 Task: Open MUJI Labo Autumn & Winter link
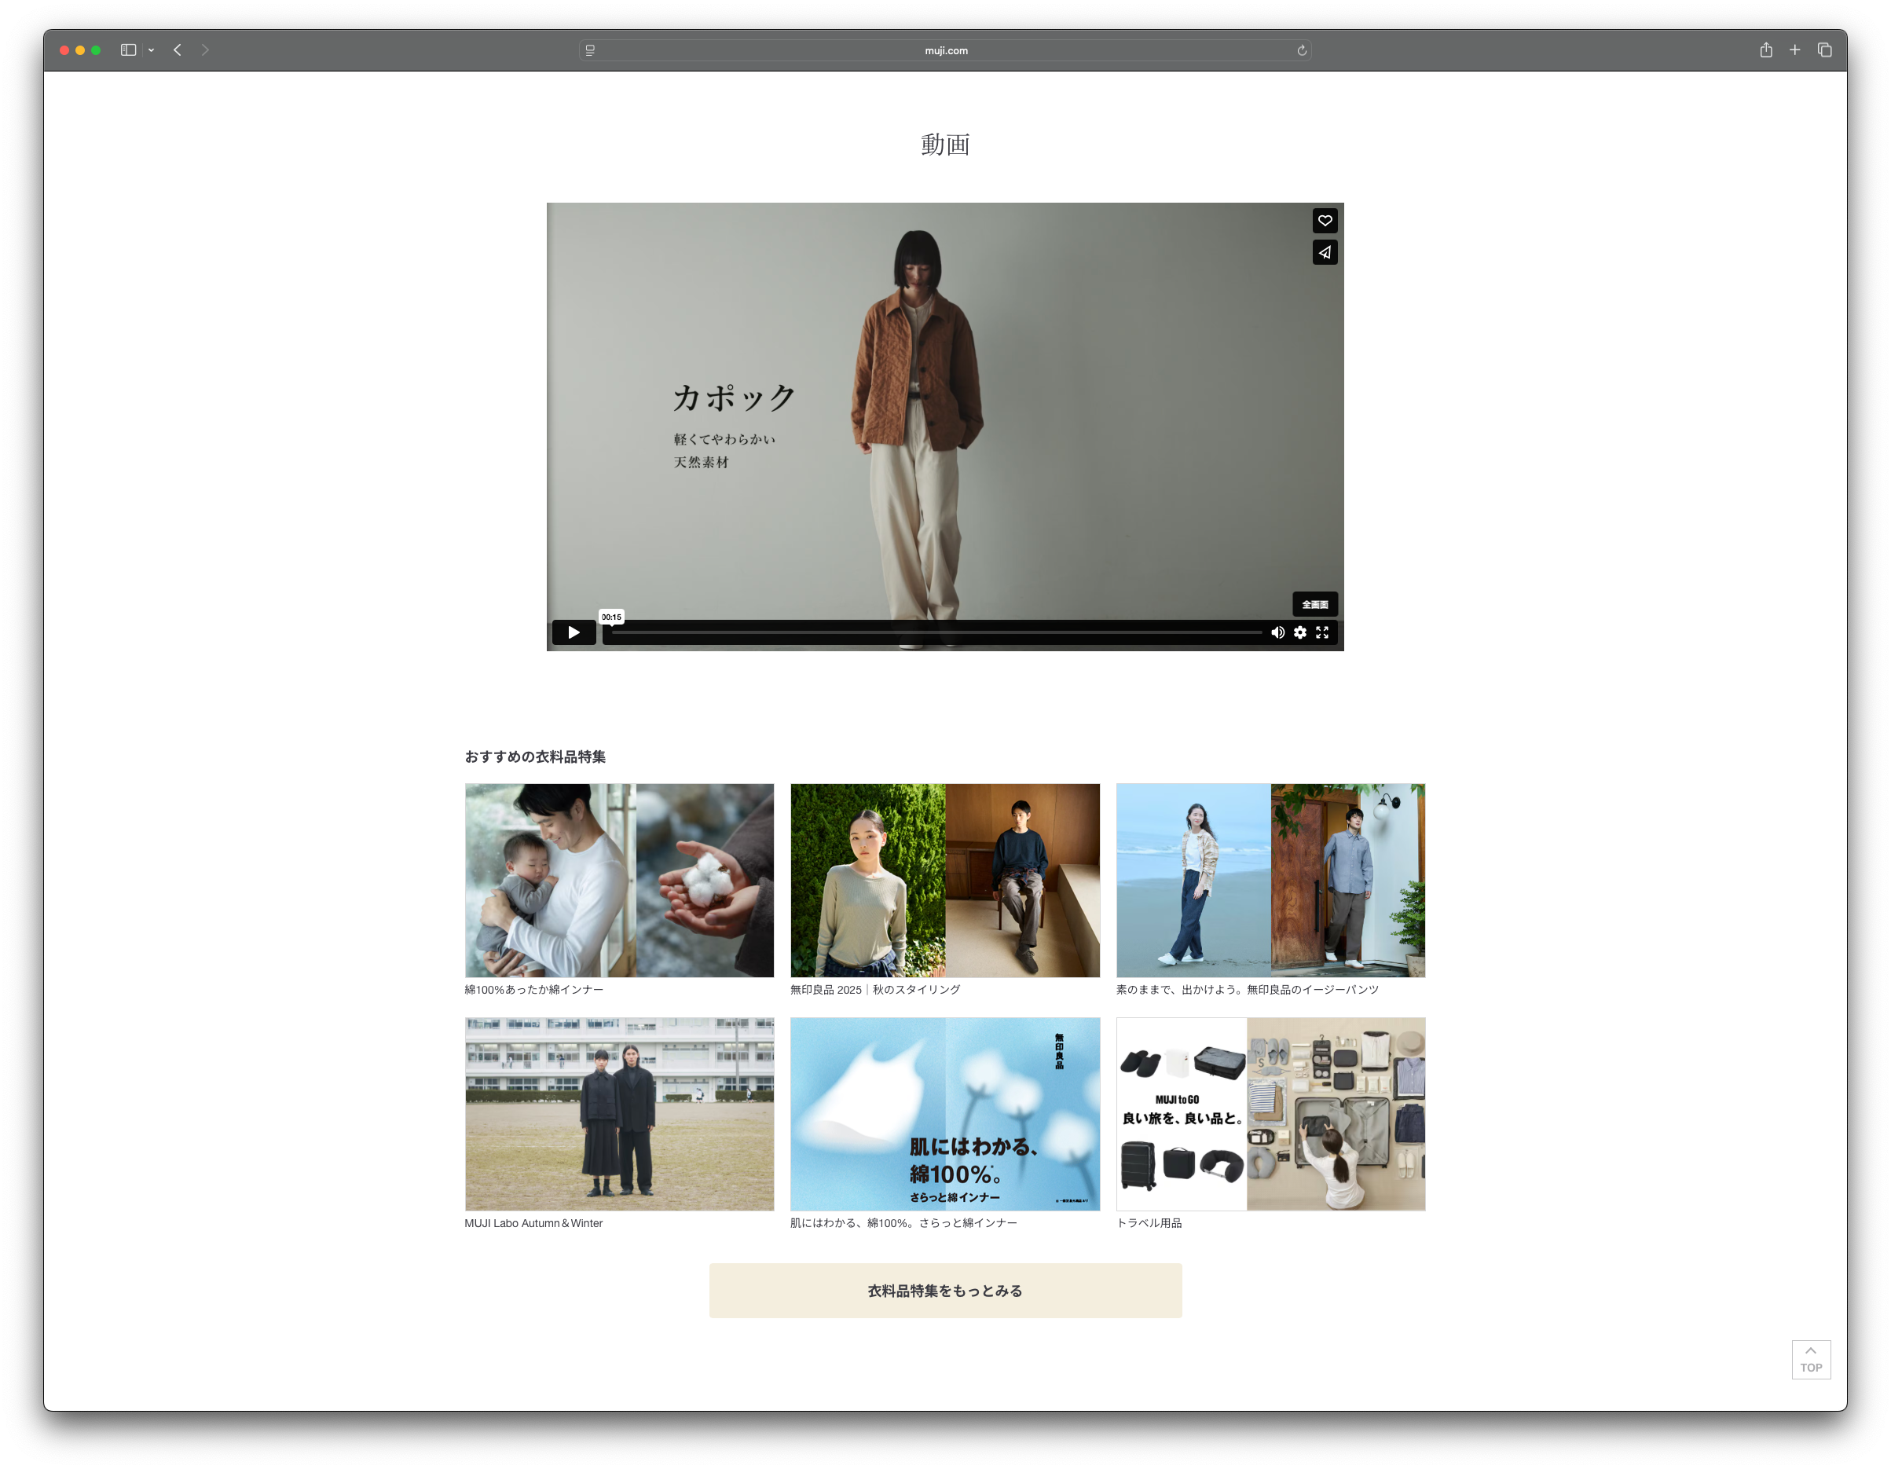point(533,1223)
